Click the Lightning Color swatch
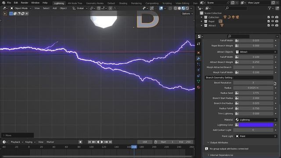Image resolution: width=281 pixels, height=158 pixels. tap(256, 125)
